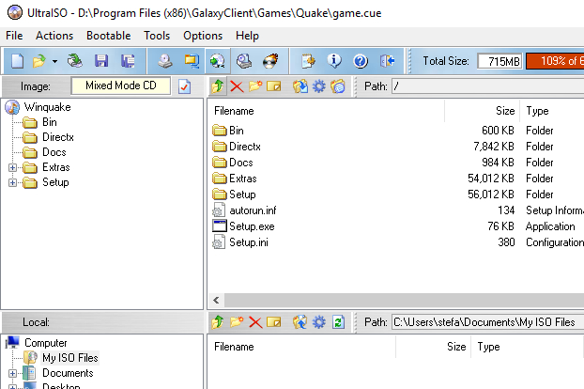
Task: Click the New Folder icon in image pane
Action: pos(255,86)
